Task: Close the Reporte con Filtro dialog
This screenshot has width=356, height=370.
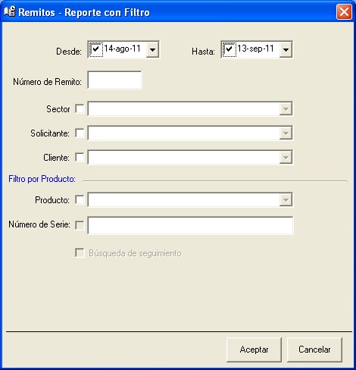Action: [344, 11]
